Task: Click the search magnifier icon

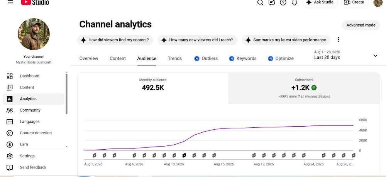Action: tap(260, 2)
